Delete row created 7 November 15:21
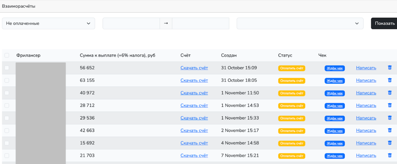397x164 pixels. (390, 155)
